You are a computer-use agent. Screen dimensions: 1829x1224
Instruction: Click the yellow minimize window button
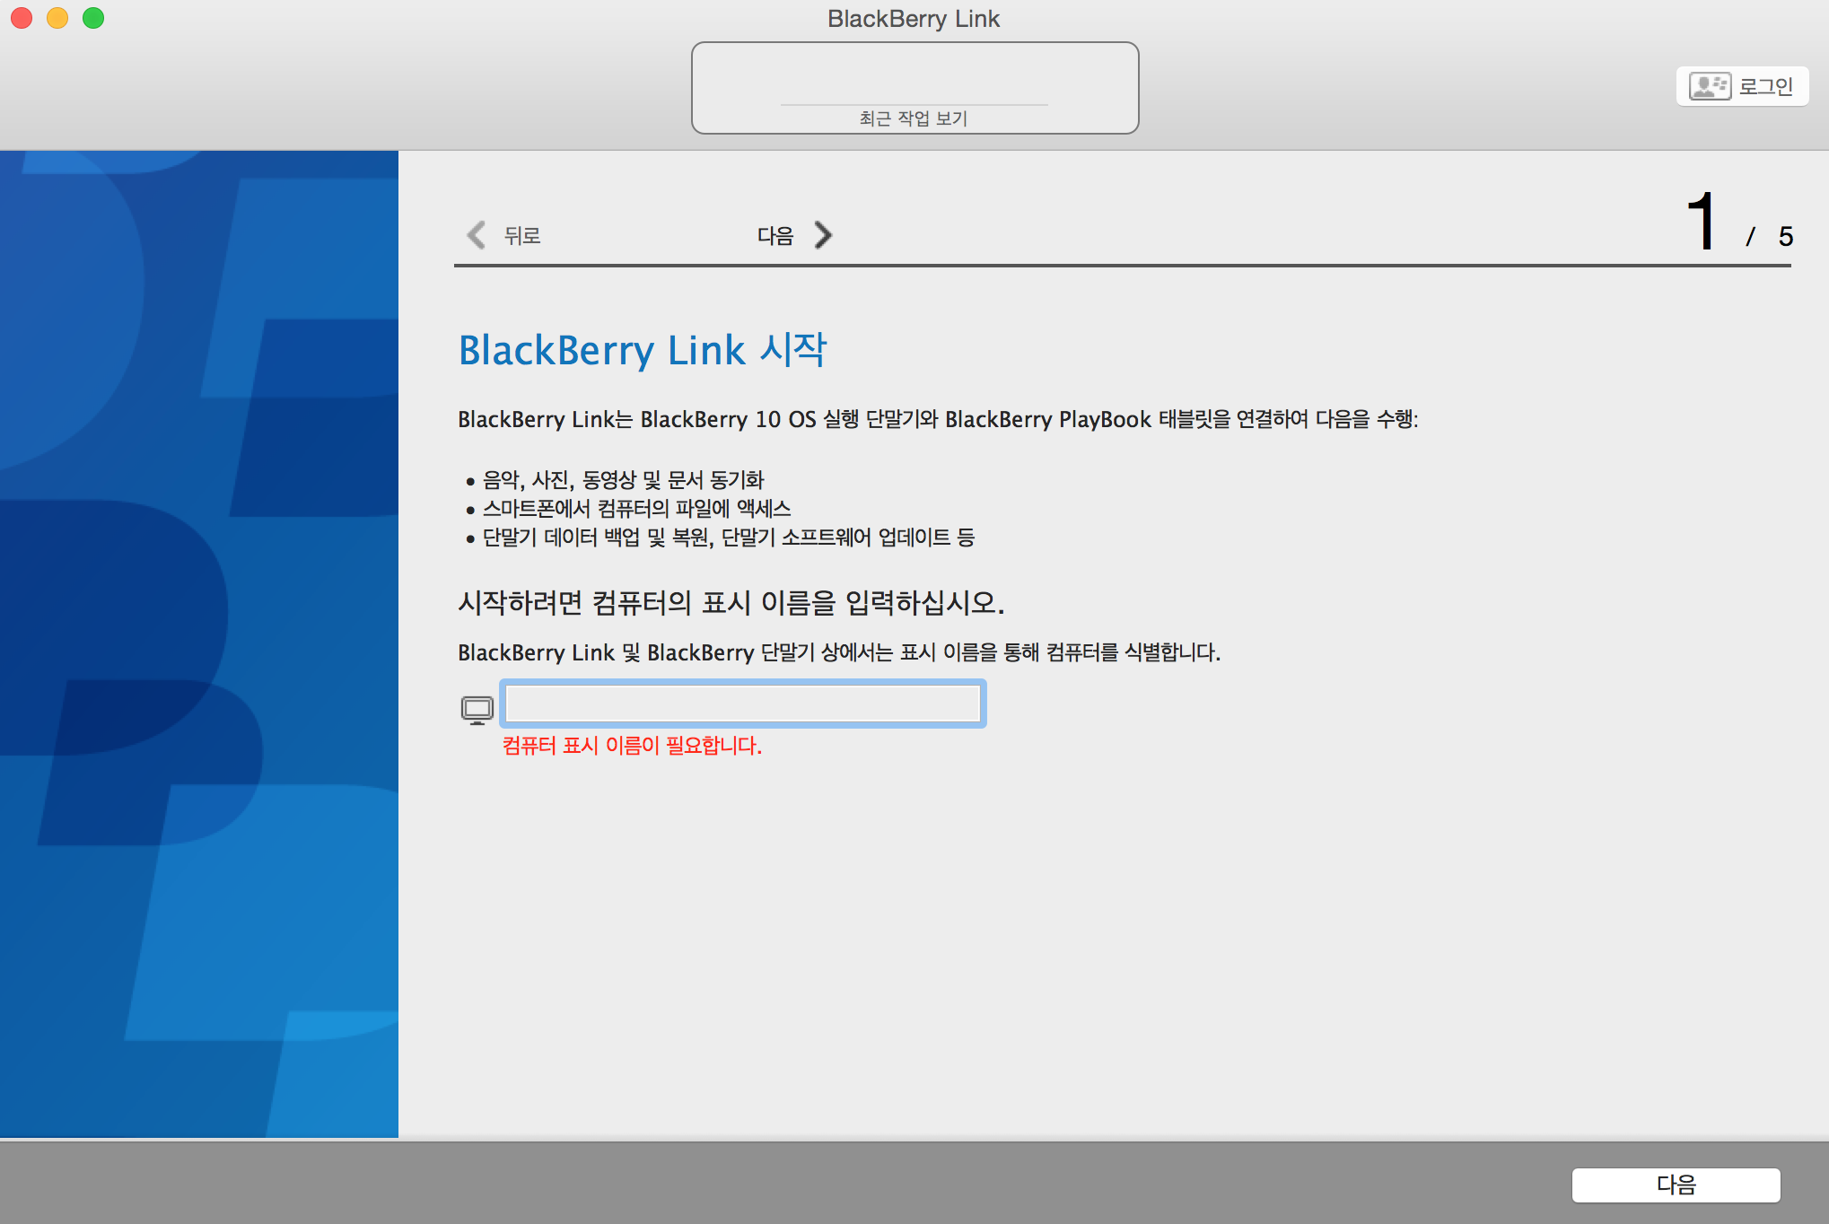pyautogui.click(x=57, y=18)
